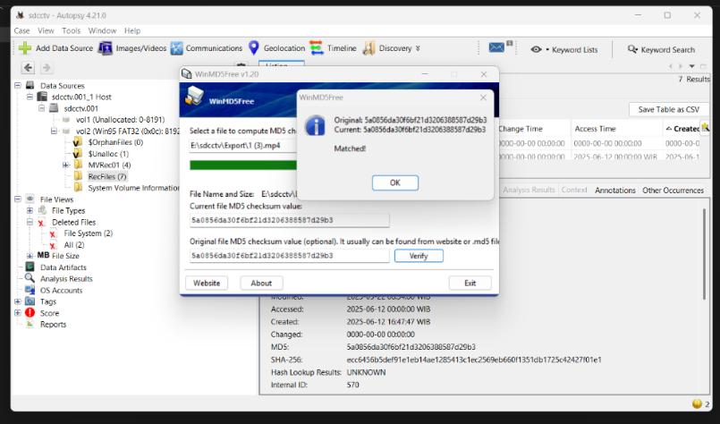This screenshot has height=424, width=720.
Task: Open the Images/Videos gallery tool
Action: click(106, 48)
